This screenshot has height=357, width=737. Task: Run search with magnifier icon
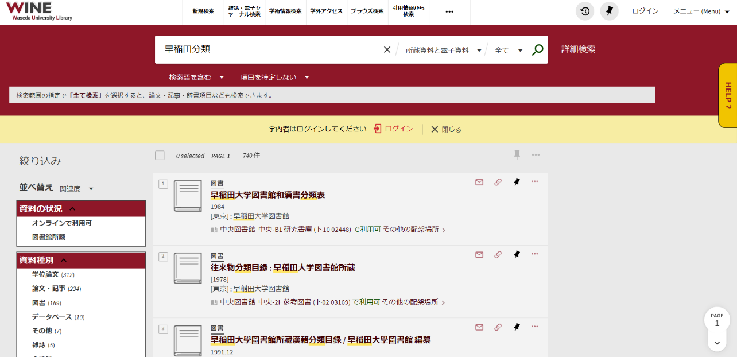tap(537, 50)
